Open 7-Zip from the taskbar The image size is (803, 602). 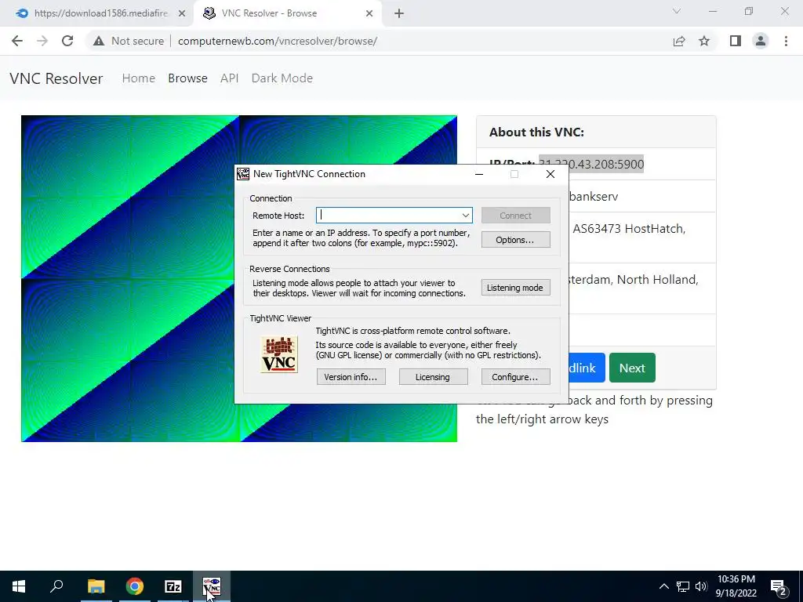(x=173, y=586)
